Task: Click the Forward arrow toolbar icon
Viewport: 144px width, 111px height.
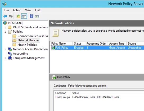Action: [11, 16]
